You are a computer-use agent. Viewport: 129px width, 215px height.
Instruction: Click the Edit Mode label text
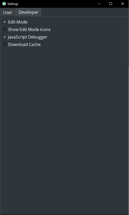[18, 22]
